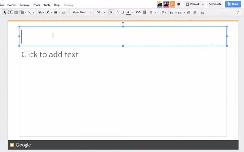Click the 'Click to add text' placeholder
Image resolution: width=244 pixels, height=152 pixels.
50,54
